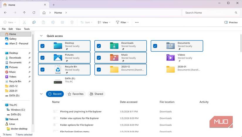The image size is (242, 137).
Task: Expand breadcrumb chevron after Home
Action: 66,13
